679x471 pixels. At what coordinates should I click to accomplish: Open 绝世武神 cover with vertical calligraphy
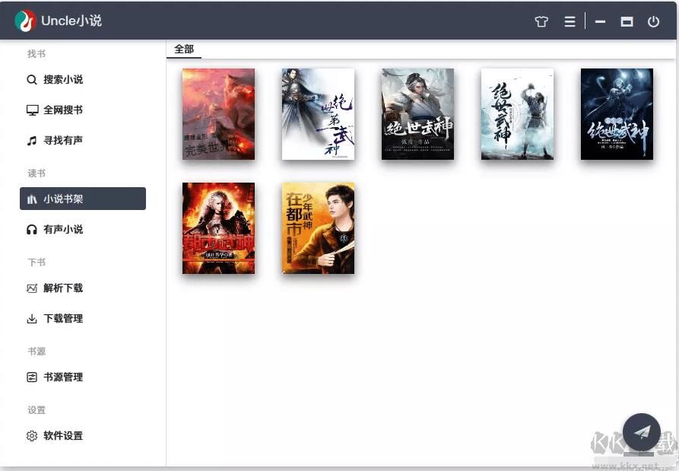tap(518, 114)
